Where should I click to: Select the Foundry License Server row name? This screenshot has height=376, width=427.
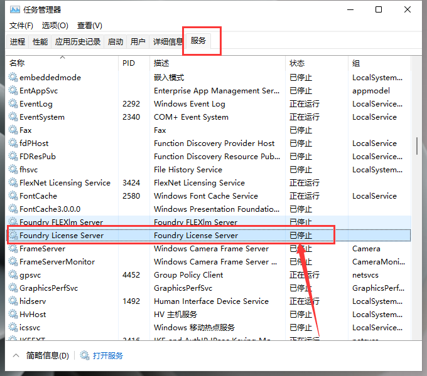[x=62, y=235]
